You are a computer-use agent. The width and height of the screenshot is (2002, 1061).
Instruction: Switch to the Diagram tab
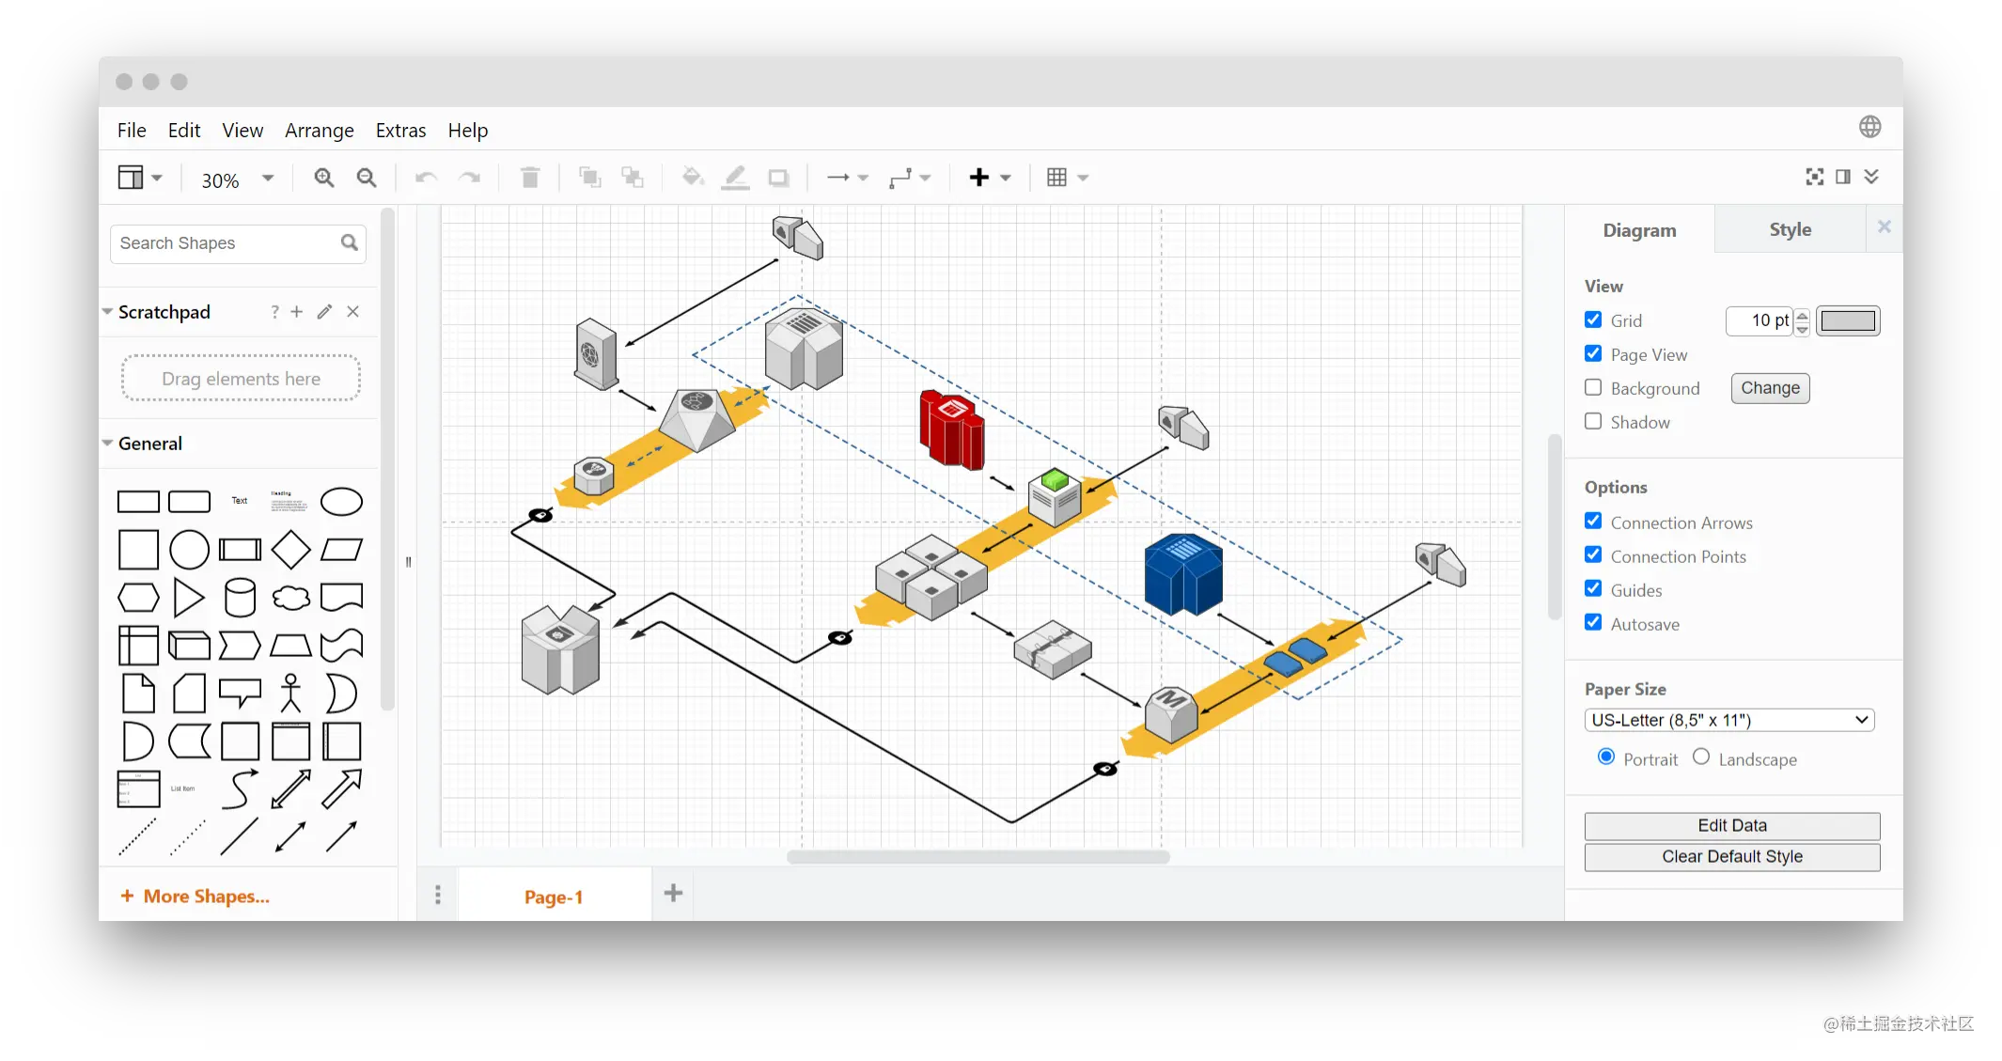coord(1639,230)
